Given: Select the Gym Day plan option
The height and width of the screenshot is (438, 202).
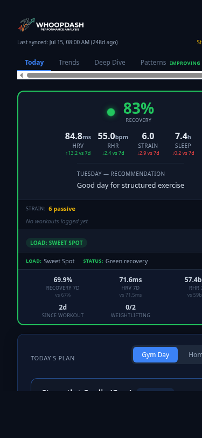Looking at the screenshot, I should click(x=156, y=355).
